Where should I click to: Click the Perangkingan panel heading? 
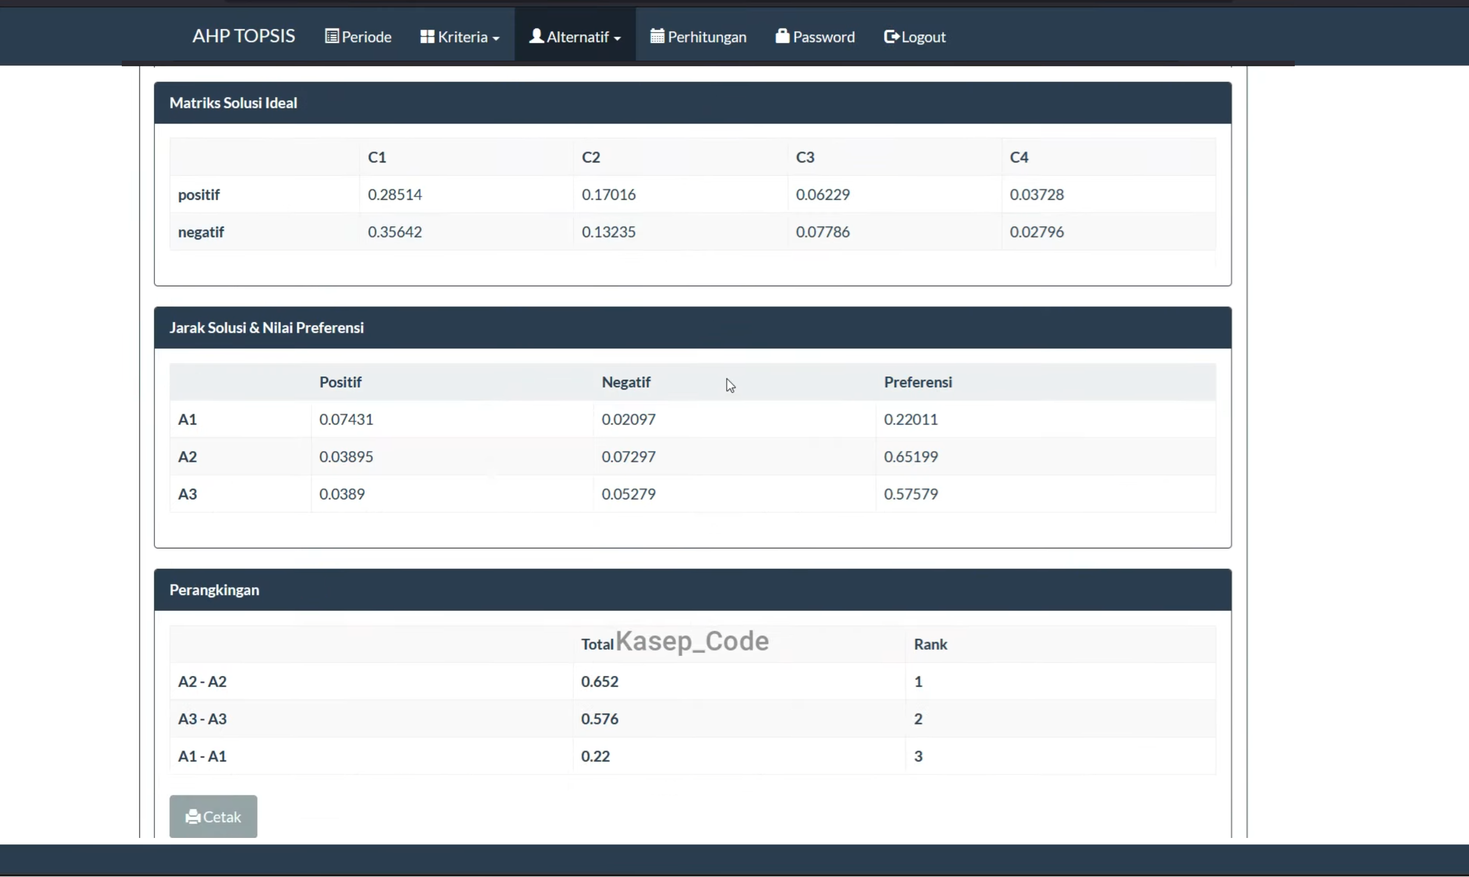click(214, 590)
